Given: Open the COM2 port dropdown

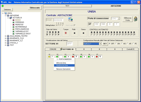Looking at the screenshot, I should point(119,18).
